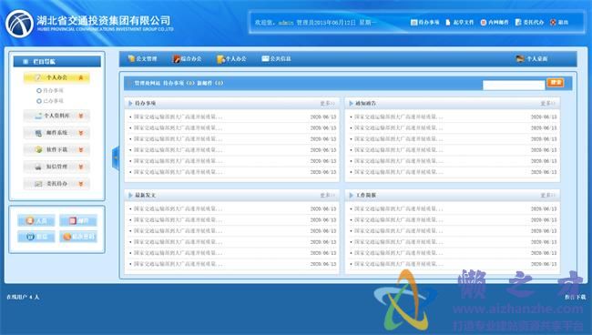
Task: Click the orange search button
Action: (x=556, y=83)
